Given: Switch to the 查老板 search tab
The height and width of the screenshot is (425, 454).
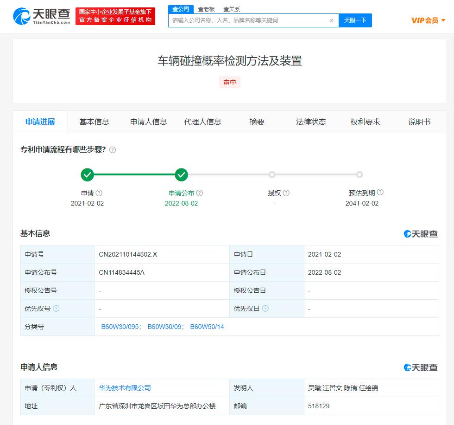Looking at the screenshot, I should pos(207,9).
